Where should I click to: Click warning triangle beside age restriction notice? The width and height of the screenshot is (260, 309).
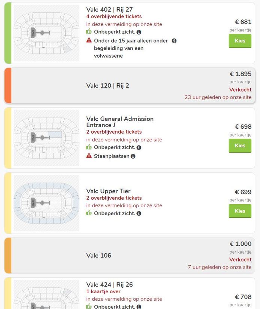89,40
